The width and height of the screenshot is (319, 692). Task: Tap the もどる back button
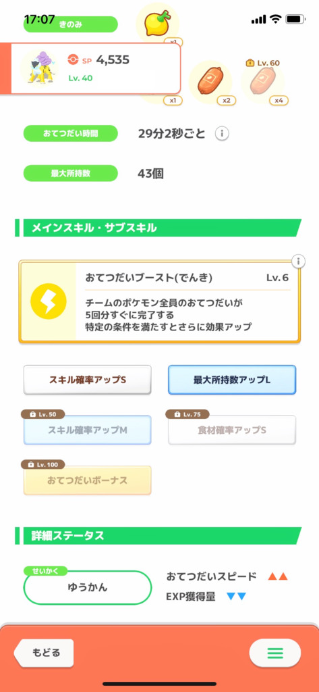click(x=44, y=653)
